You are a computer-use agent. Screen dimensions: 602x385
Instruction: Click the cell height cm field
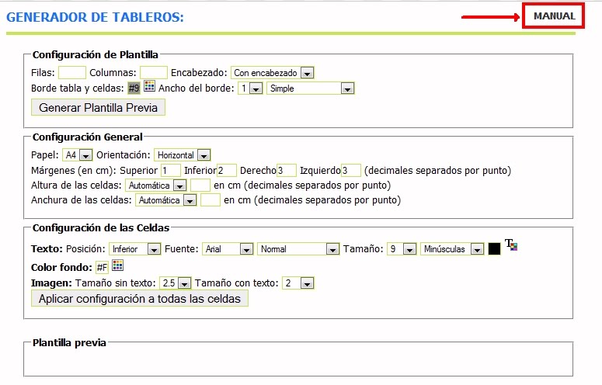(200, 186)
